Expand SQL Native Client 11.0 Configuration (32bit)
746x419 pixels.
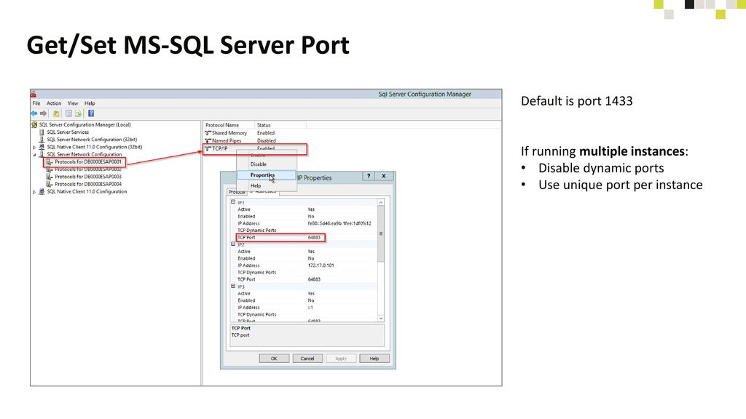pos(34,147)
